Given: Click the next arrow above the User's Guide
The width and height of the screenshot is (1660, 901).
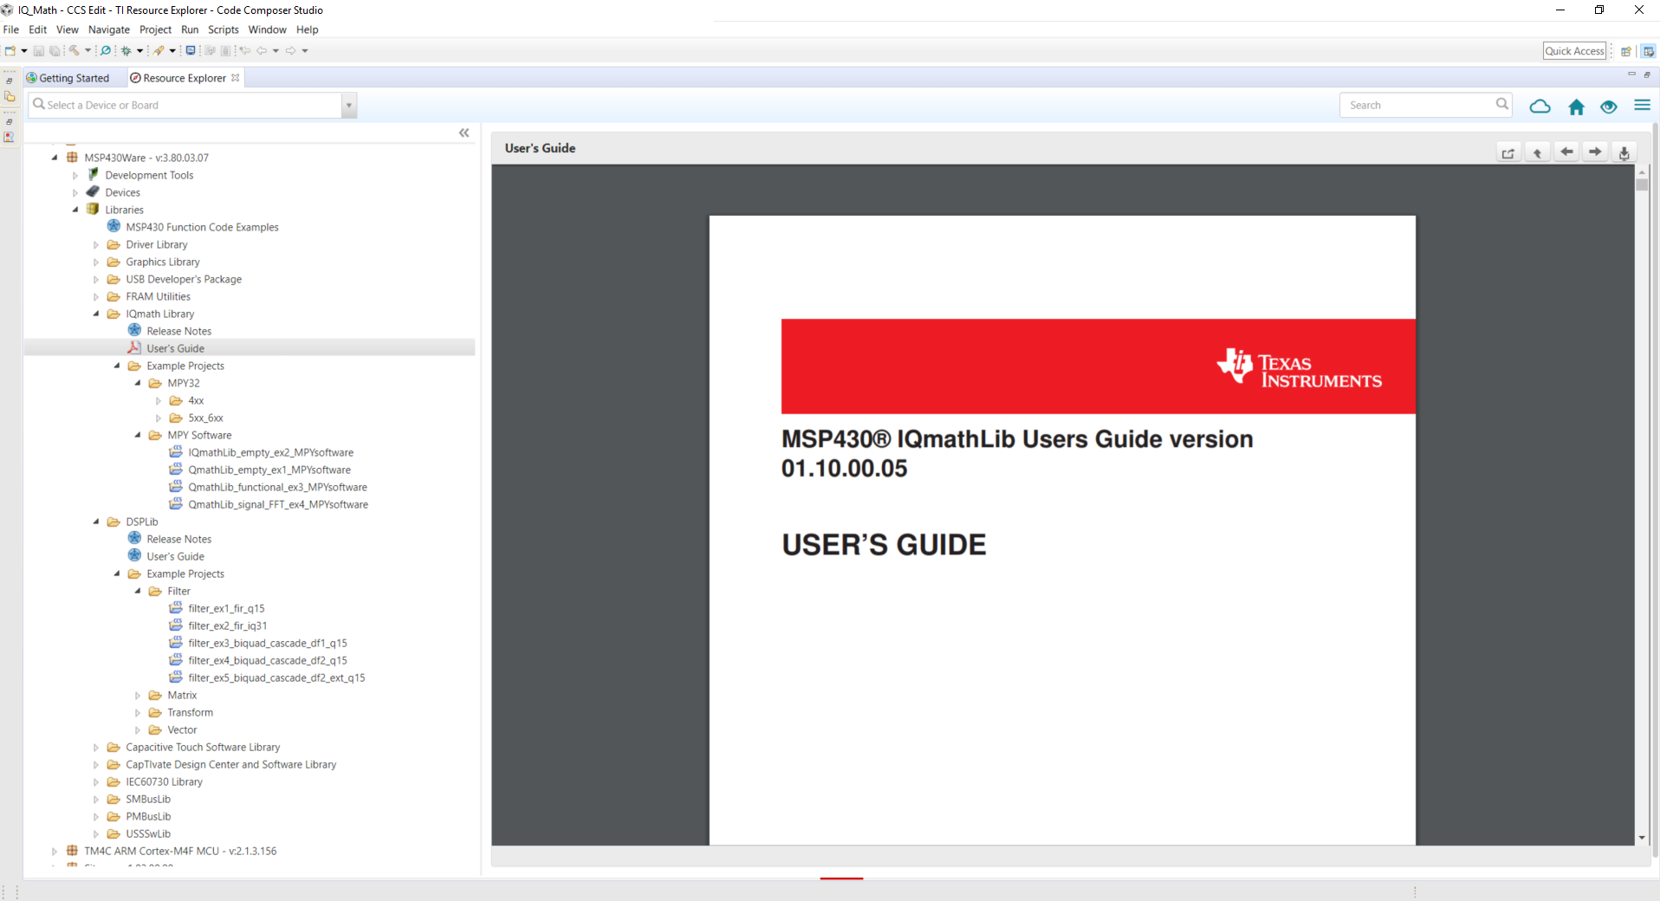Looking at the screenshot, I should pos(1595,152).
